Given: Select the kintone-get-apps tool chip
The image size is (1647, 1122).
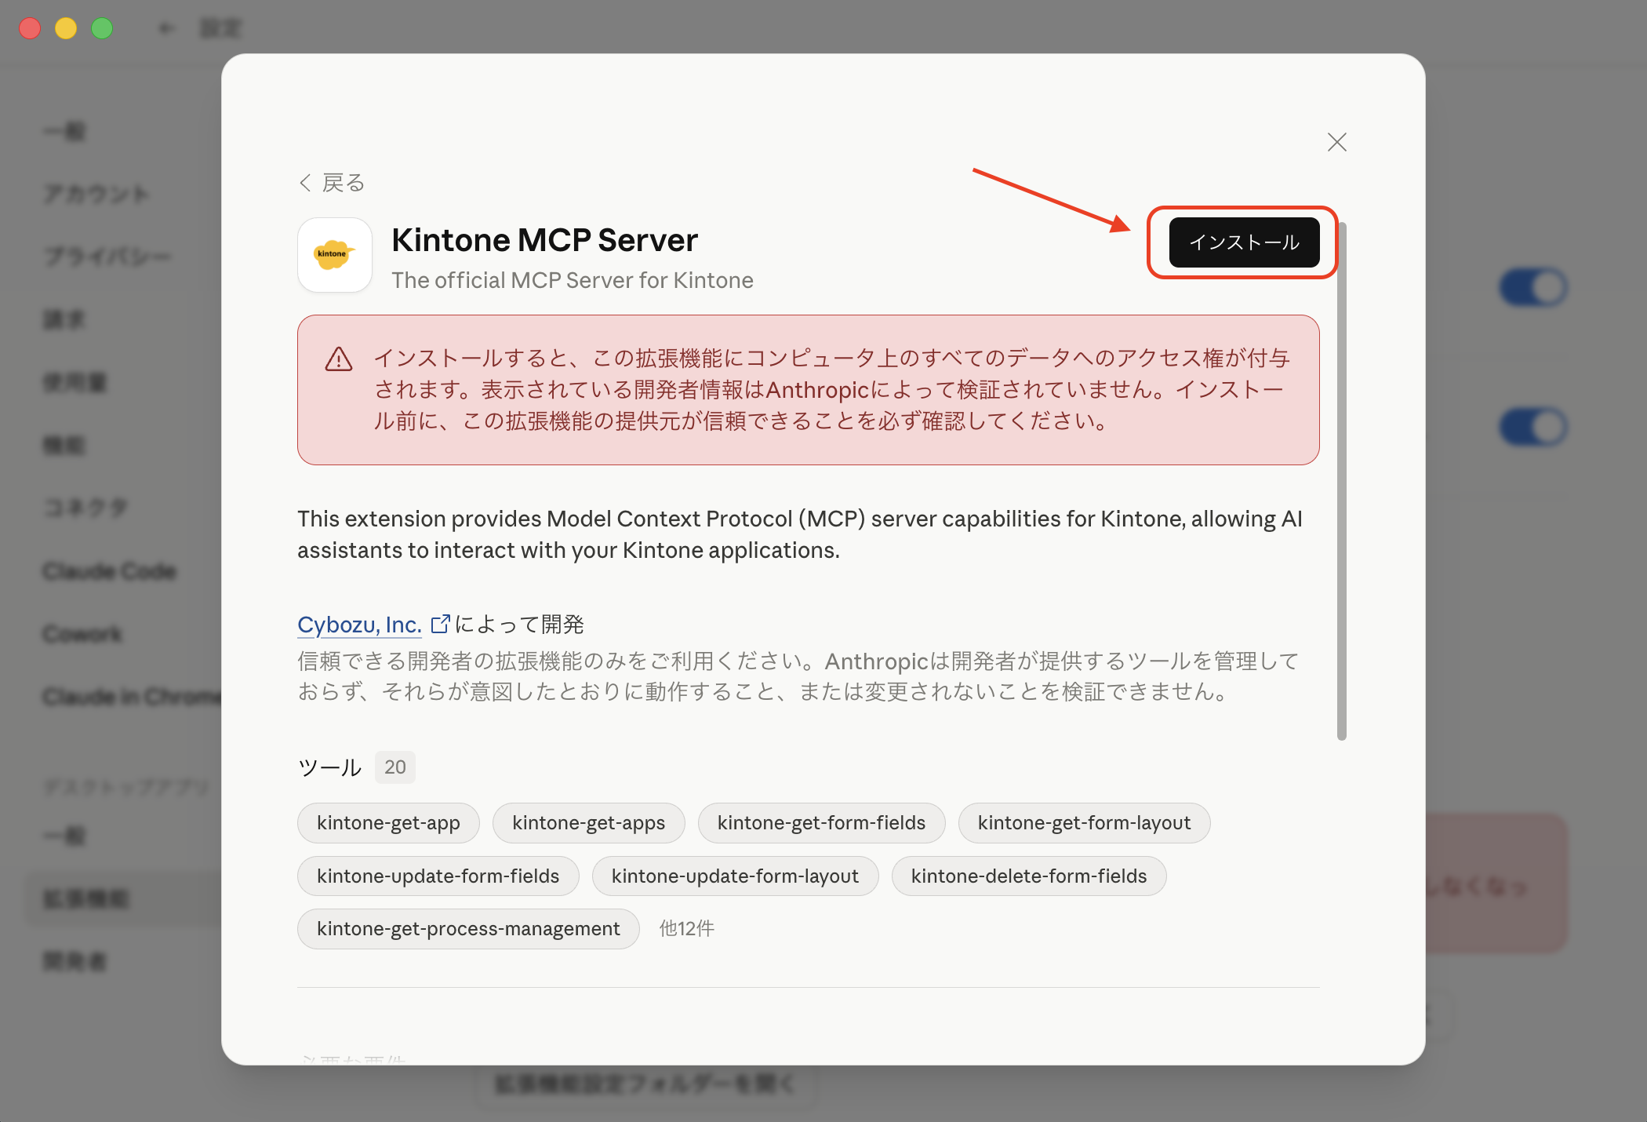Looking at the screenshot, I should (588, 823).
